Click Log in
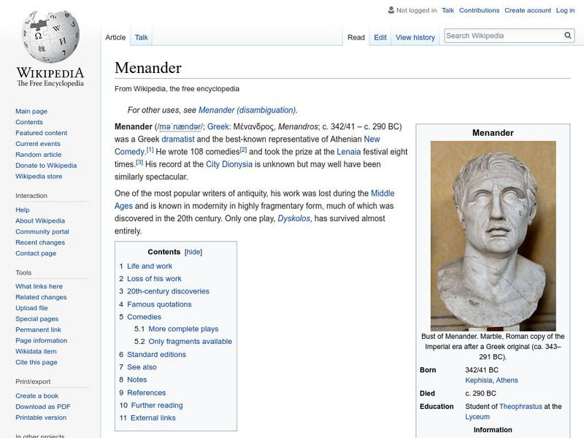This screenshot has height=438, width=584. tap(565, 10)
